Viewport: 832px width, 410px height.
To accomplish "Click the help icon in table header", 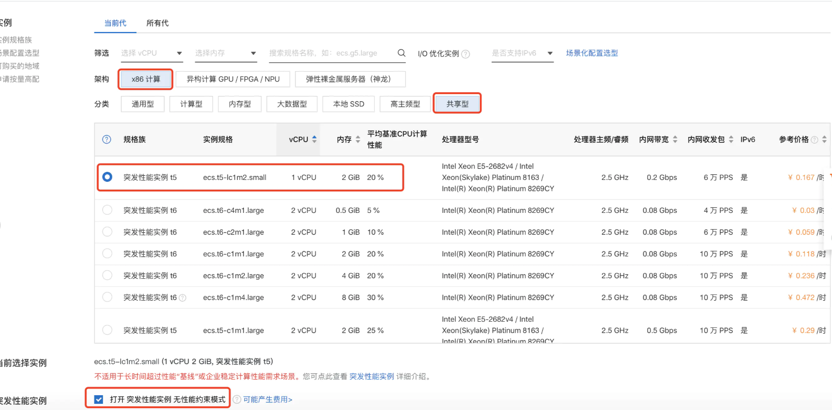I will coord(107,139).
